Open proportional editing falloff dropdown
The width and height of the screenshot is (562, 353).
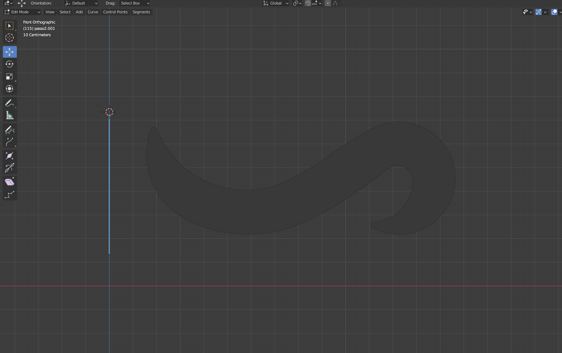point(337,3)
